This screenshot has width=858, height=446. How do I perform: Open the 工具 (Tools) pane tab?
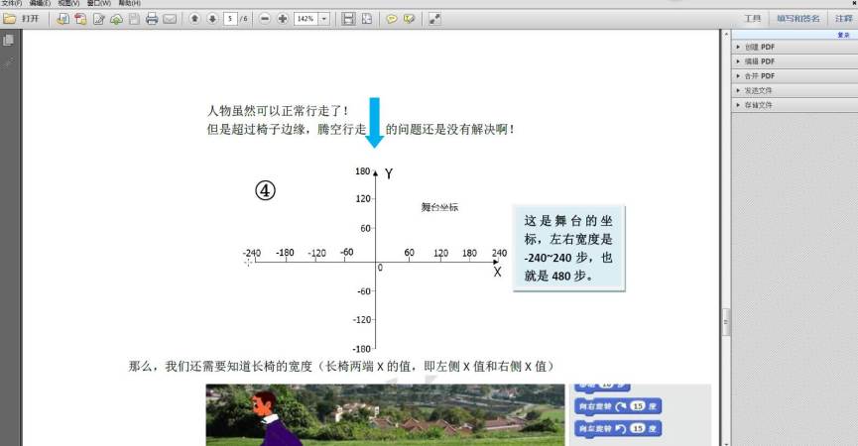(753, 19)
